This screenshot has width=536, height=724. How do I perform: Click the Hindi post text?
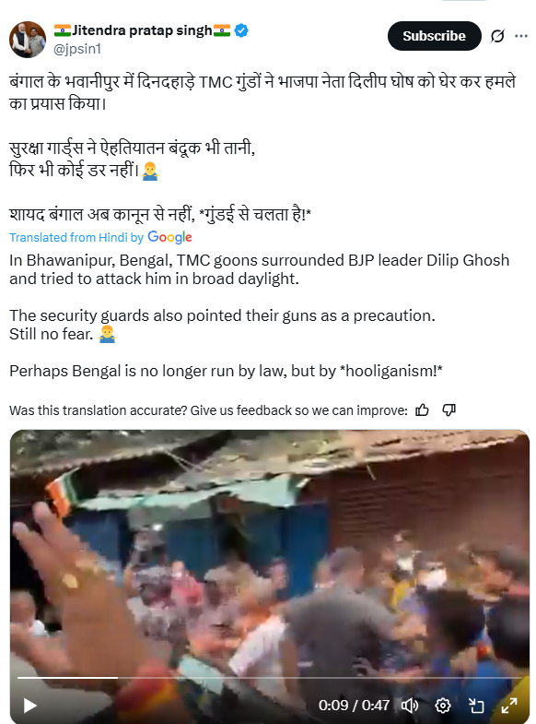pos(262,148)
